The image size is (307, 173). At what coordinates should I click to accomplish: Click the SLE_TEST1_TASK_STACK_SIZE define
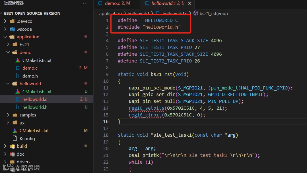pos(174,40)
